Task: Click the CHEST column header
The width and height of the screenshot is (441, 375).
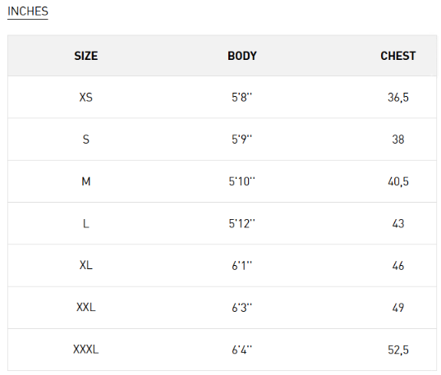Action: click(398, 56)
